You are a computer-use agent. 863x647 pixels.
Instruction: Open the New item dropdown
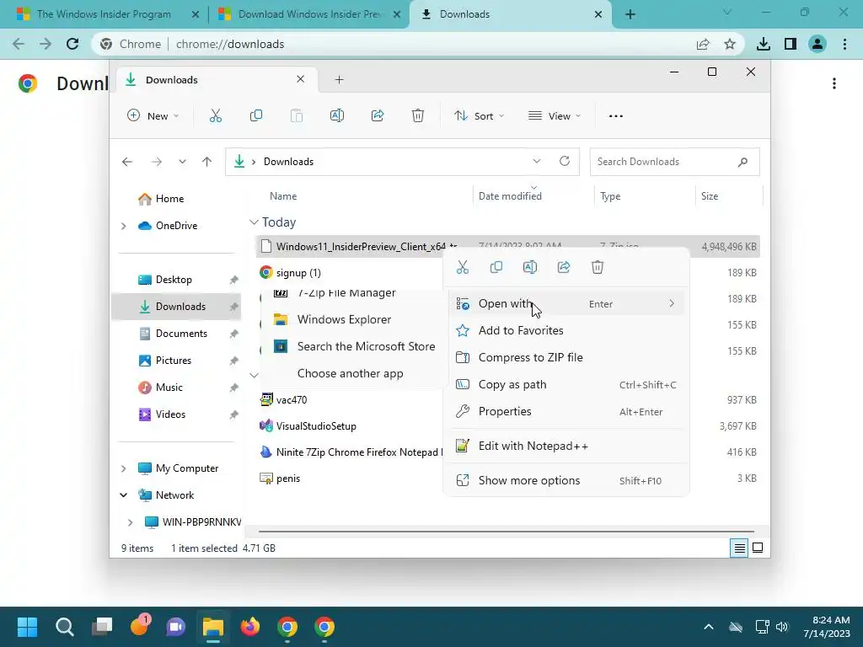click(x=153, y=116)
